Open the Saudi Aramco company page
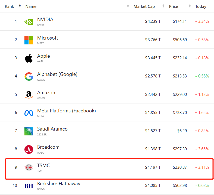214x195 pixels. (52, 129)
